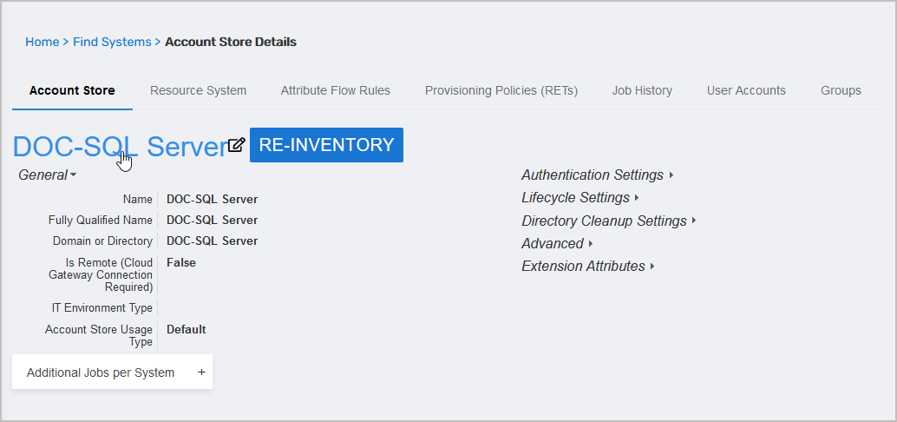Screen dimensions: 897x422
Task: Open the User Accounts tab
Action: [746, 90]
